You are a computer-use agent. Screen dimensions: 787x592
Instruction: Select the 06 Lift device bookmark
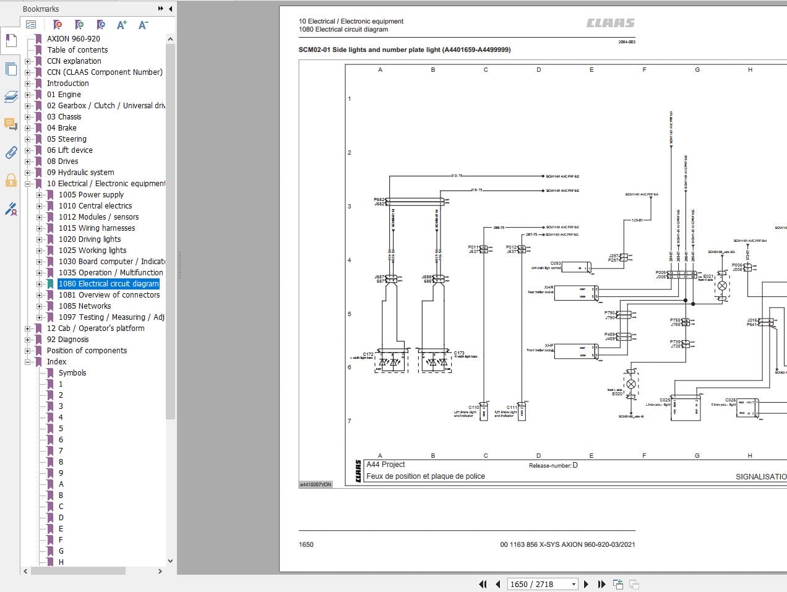tap(70, 150)
